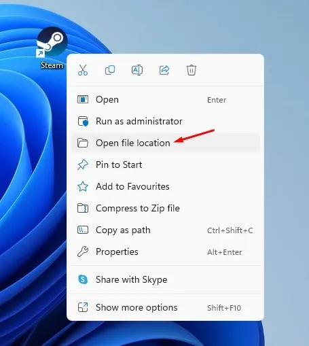Click the Delete trash icon
This screenshot has height=346, width=309.
click(192, 70)
